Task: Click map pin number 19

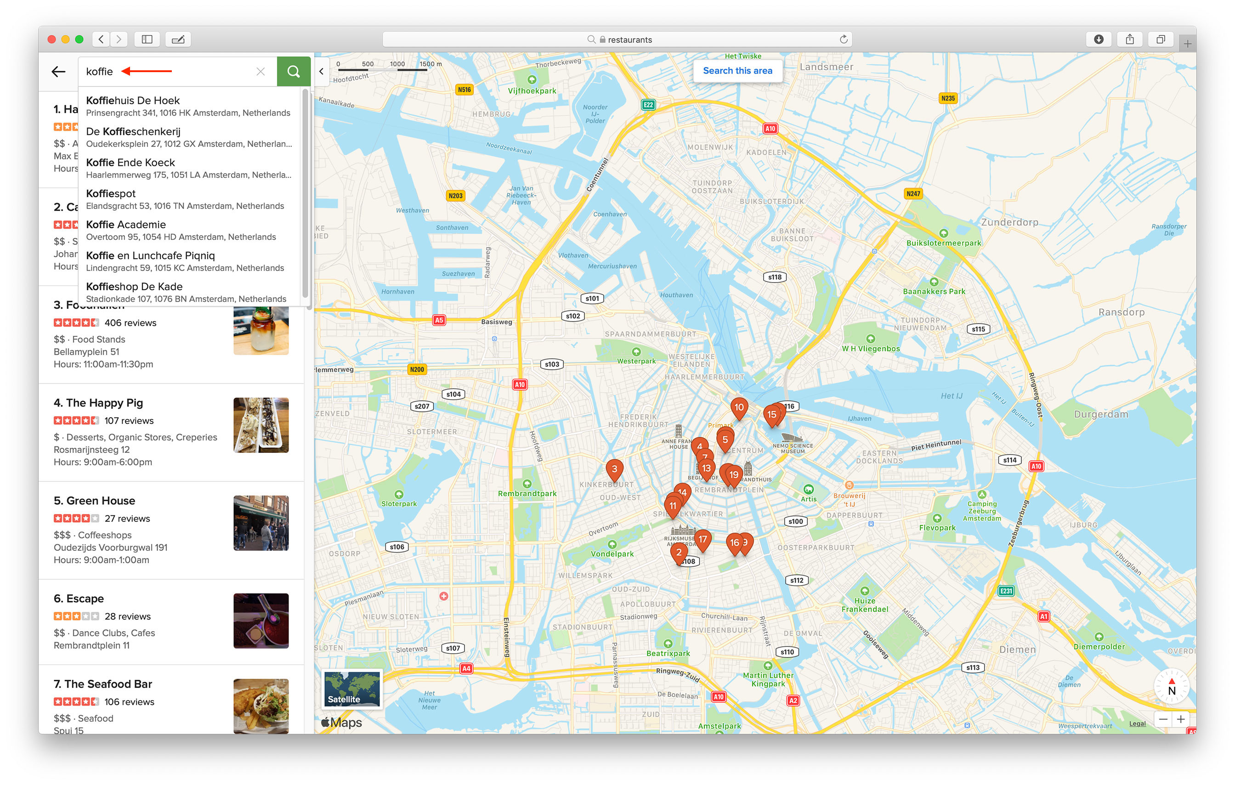Action: [735, 476]
